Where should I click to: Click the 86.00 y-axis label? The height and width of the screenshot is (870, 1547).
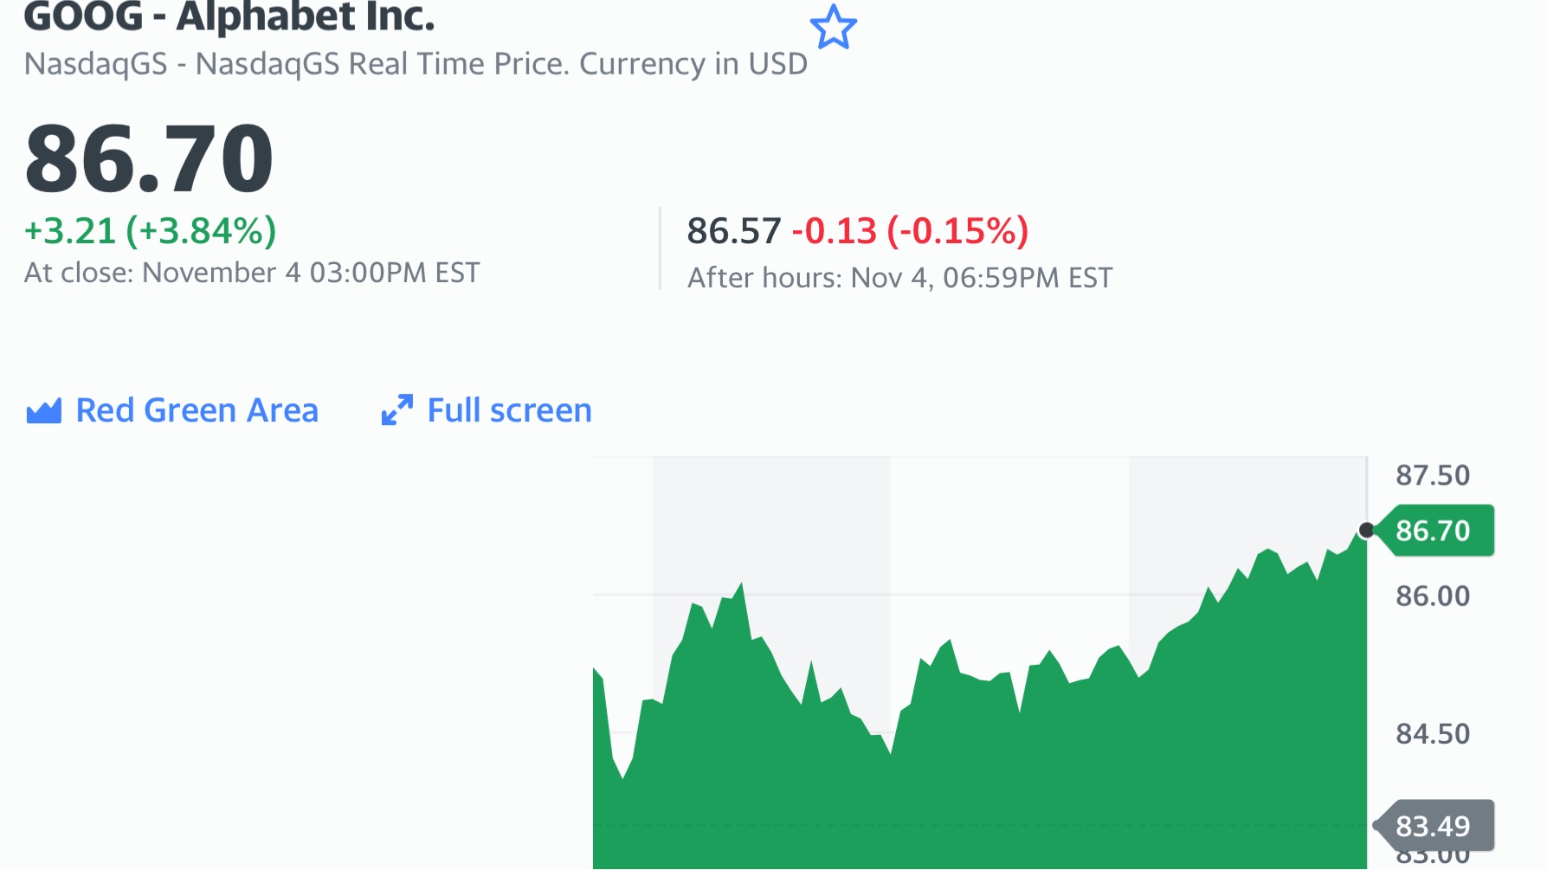pos(1433,596)
